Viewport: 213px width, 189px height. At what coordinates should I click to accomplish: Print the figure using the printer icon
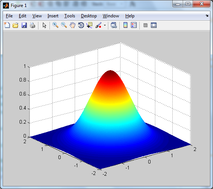click(33, 25)
